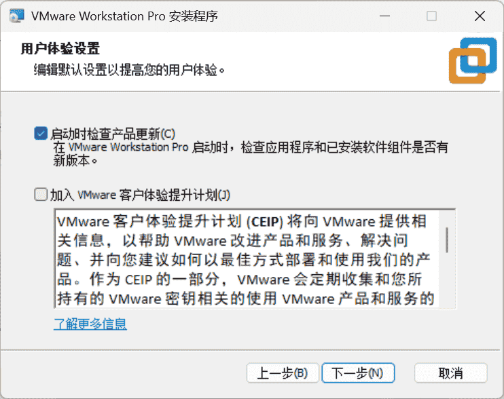Click the VMware Workstation orange-blue logo
504x399 pixels.
tap(473, 60)
